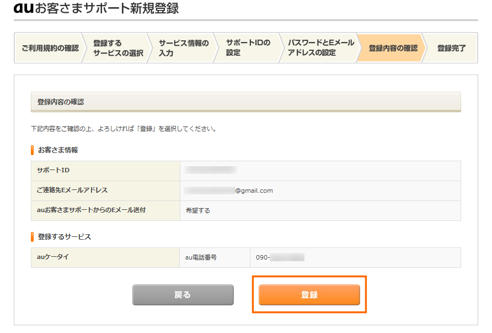Click the gmail.com email address value
Image resolution: width=492 pixels, height=333 pixels.
tap(228, 191)
